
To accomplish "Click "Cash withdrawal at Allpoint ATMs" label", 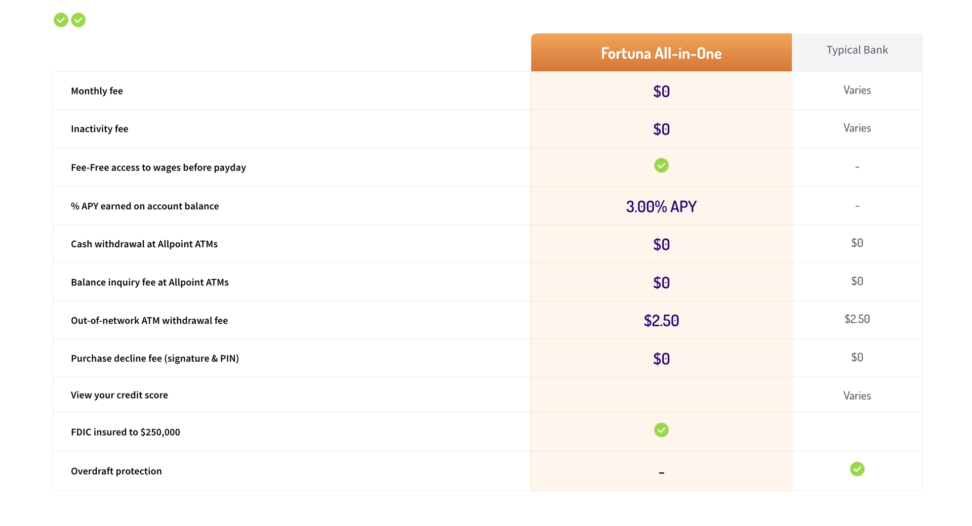I will [144, 244].
